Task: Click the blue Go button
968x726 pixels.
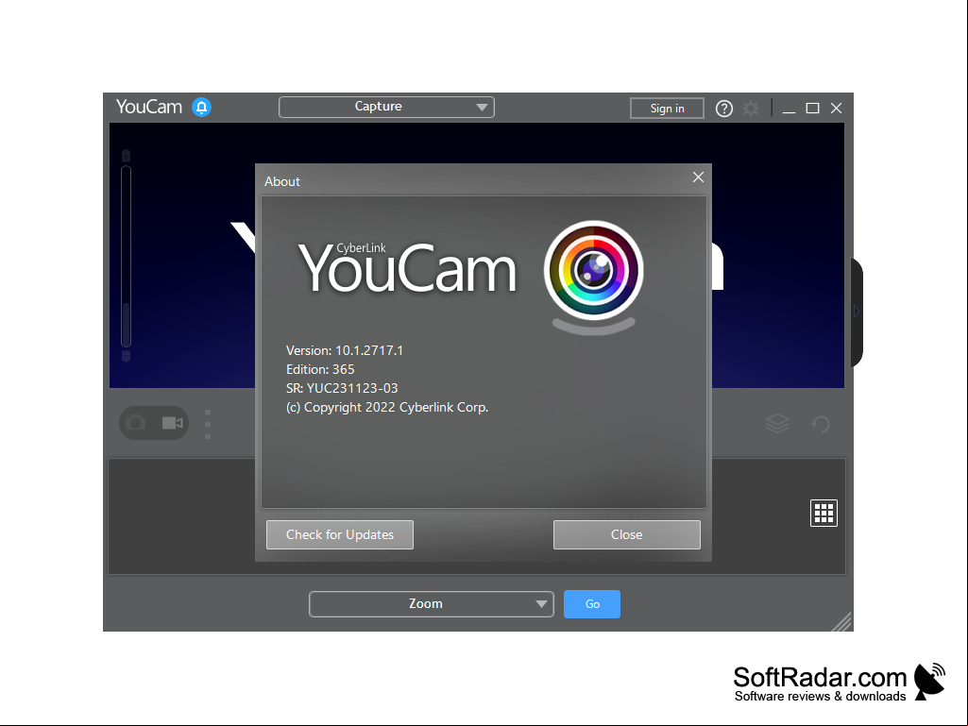Action: point(592,604)
